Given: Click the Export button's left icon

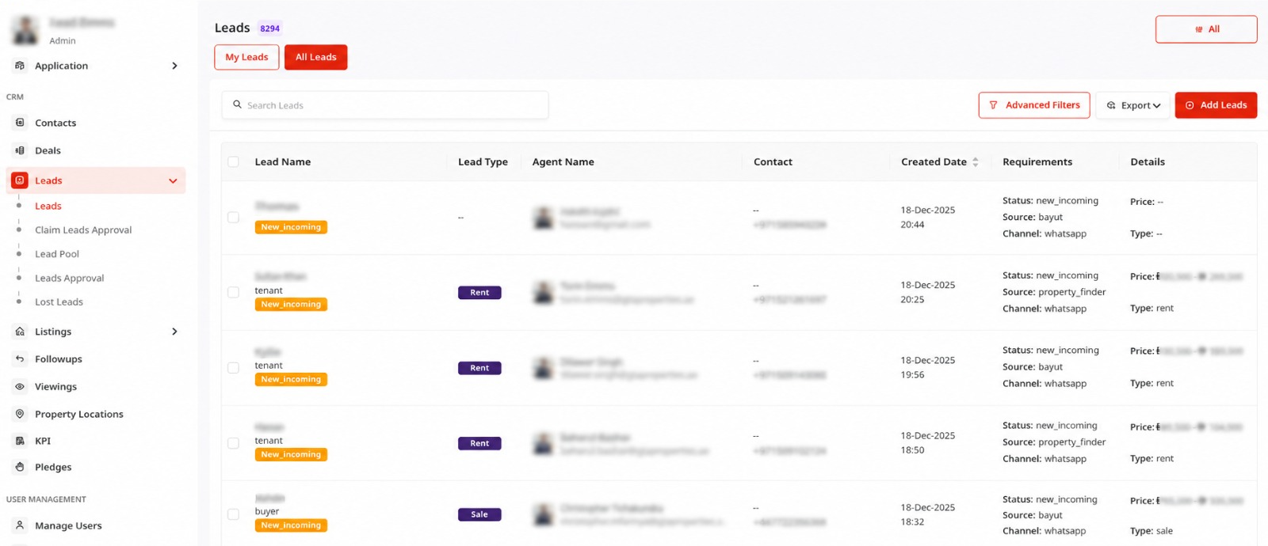Looking at the screenshot, I should click(1111, 105).
